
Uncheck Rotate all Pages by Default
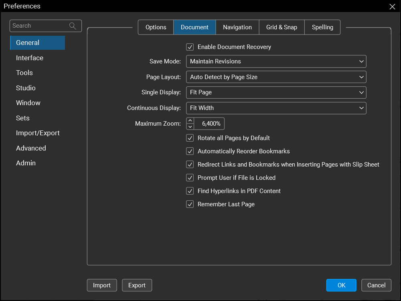(190, 138)
